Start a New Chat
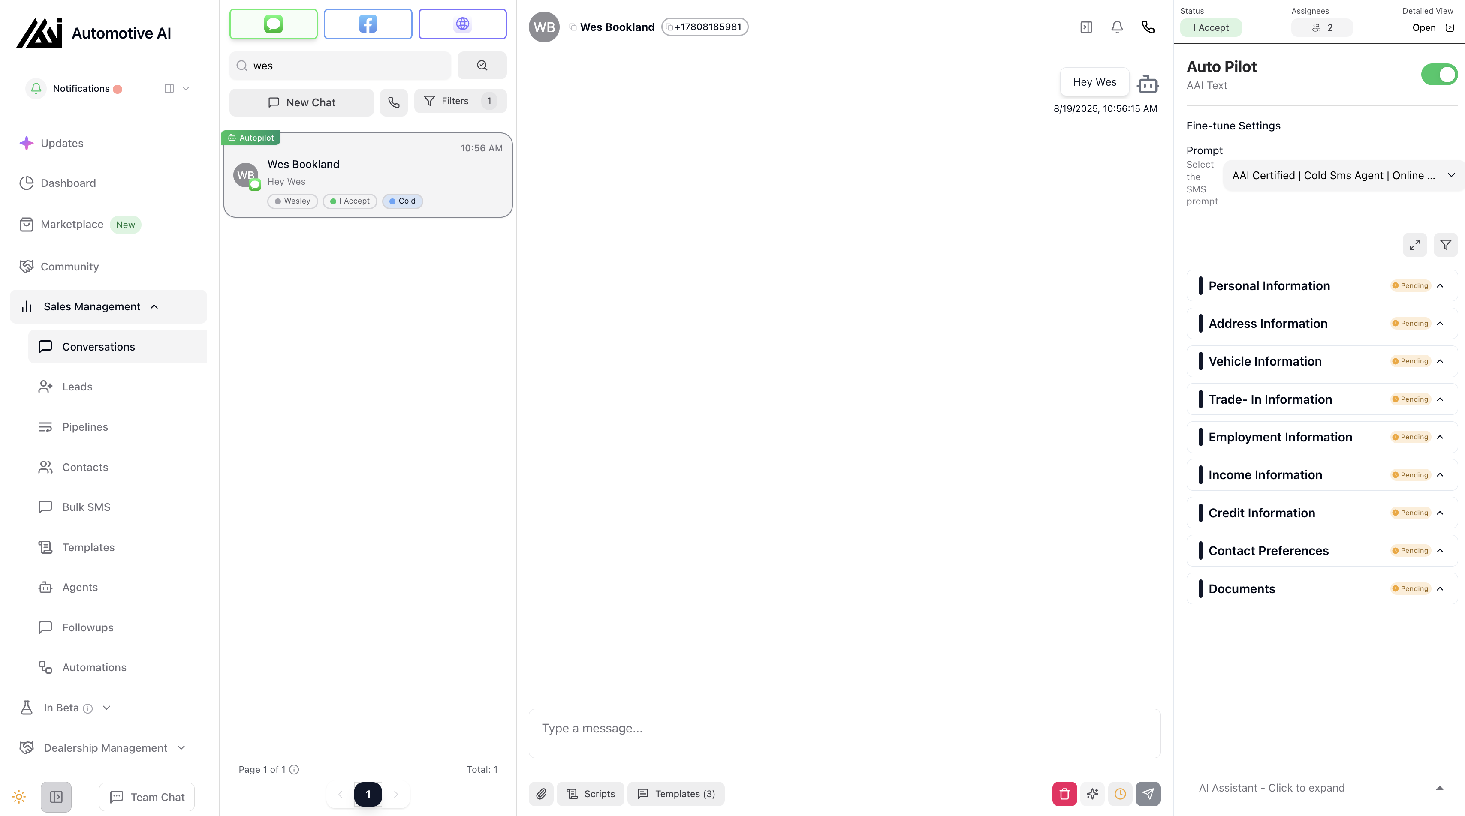1465x816 pixels. [x=301, y=102]
